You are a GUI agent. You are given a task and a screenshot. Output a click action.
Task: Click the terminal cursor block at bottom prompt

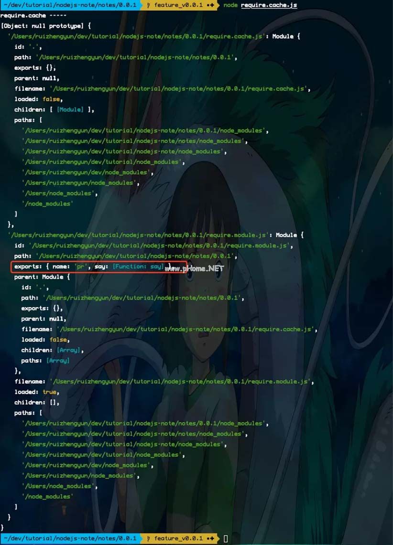[x=226, y=538]
